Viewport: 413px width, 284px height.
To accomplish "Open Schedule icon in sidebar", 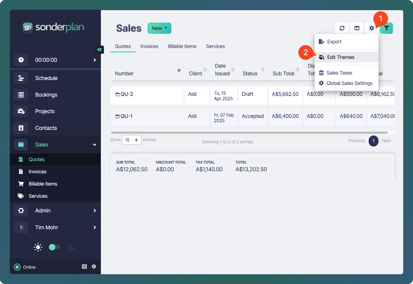I will [21, 78].
